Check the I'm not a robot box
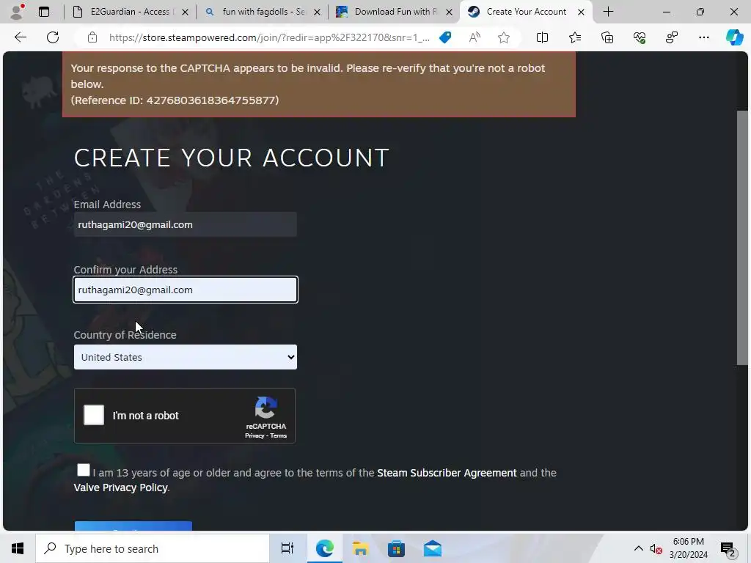The image size is (751, 563). click(94, 415)
